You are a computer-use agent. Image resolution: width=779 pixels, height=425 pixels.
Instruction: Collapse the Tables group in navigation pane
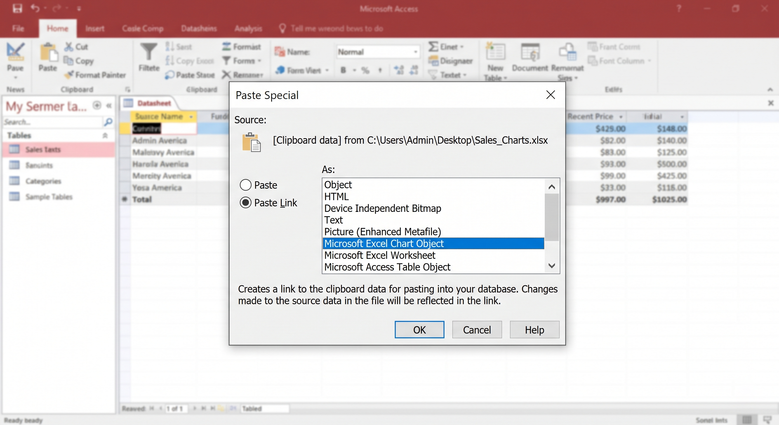tap(105, 135)
